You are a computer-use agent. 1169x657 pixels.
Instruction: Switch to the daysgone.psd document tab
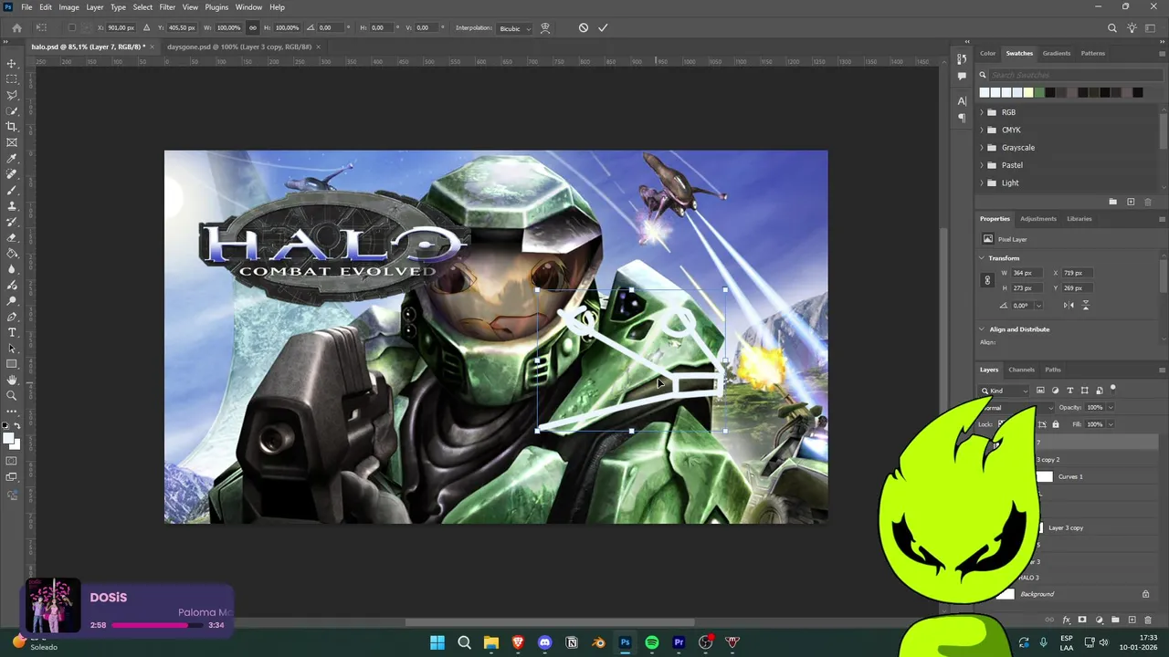point(239,47)
